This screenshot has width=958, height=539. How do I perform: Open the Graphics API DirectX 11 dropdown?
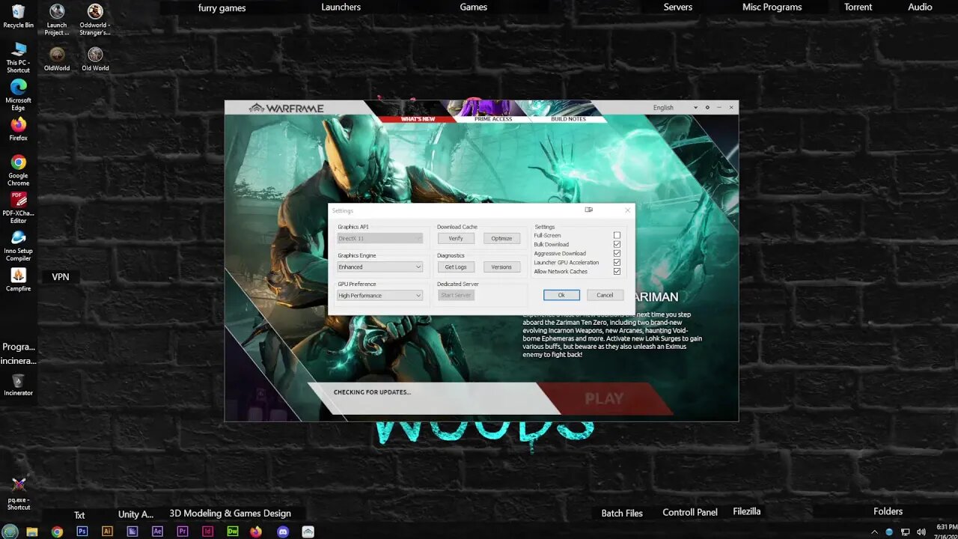380,238
